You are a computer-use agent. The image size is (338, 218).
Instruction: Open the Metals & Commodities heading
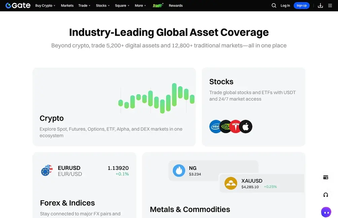(190, 209)
